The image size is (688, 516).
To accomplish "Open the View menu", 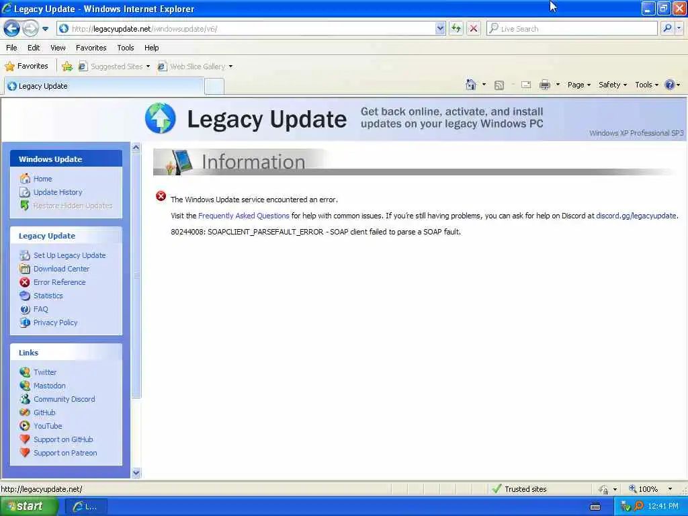I will click(x=58, y=48).
